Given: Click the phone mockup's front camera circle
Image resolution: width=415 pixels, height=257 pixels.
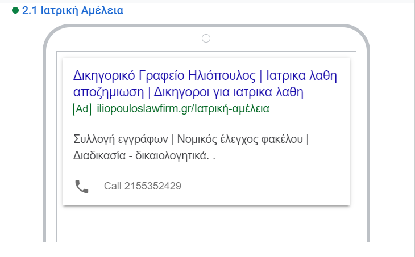Looking at the screenshot, I should 206,38.
